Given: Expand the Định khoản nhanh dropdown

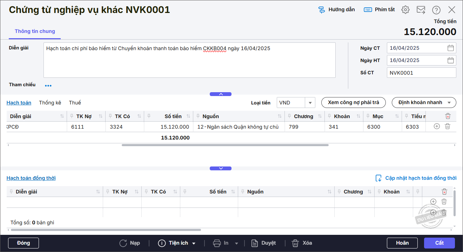Looking at the screenshot, I should pos(450,103).
